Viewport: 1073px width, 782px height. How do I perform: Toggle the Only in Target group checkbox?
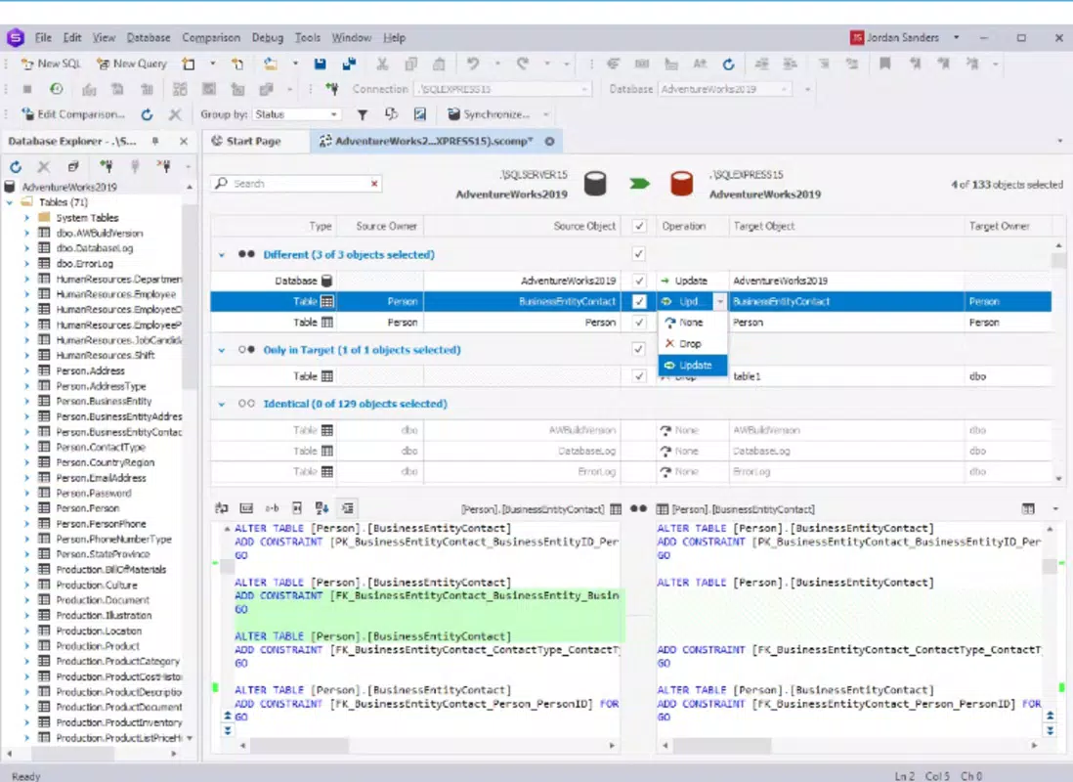(639, 349)
